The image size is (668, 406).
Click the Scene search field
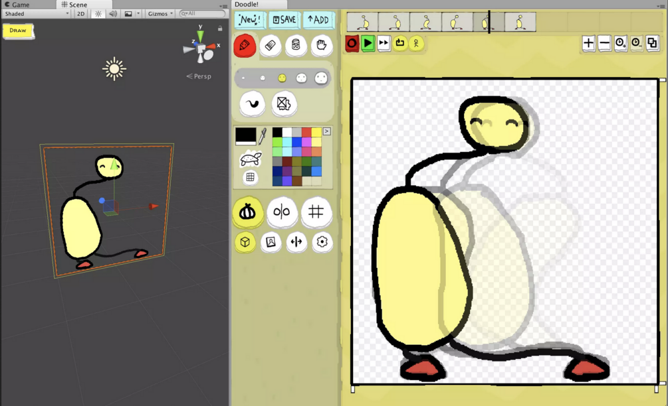click(x=202, y=14)
